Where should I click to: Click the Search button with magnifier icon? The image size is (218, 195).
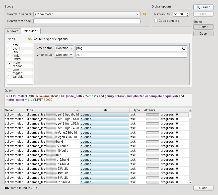203,7
